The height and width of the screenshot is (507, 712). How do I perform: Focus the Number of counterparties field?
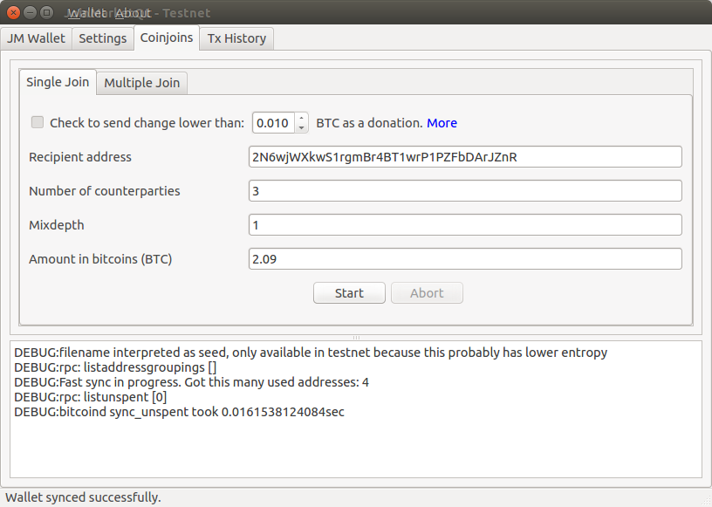tap(464, 191)
